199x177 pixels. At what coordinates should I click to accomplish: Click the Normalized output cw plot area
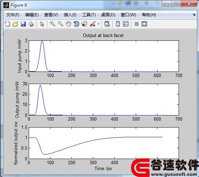[104, 143]
